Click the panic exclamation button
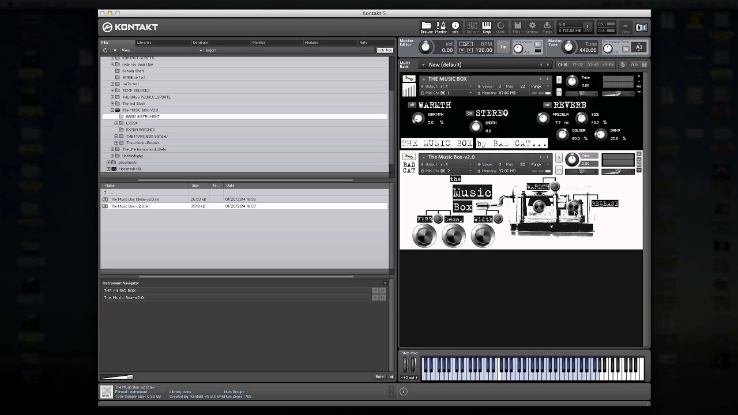The width and height of the screenshot is (738, 415). 588,27
